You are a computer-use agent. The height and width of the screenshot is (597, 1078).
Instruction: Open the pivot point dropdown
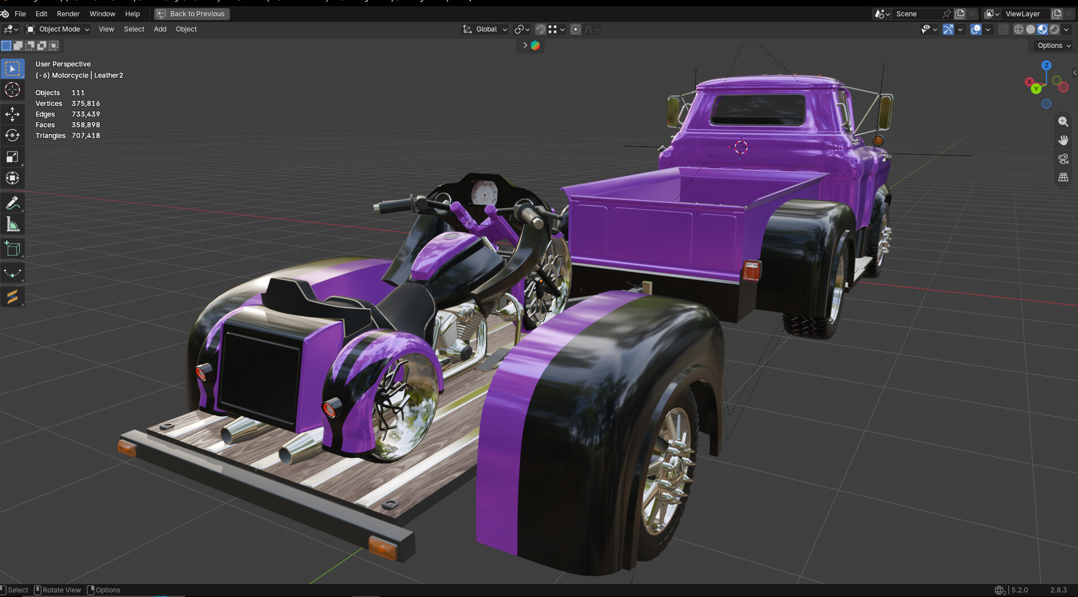(x=522, y=29)
